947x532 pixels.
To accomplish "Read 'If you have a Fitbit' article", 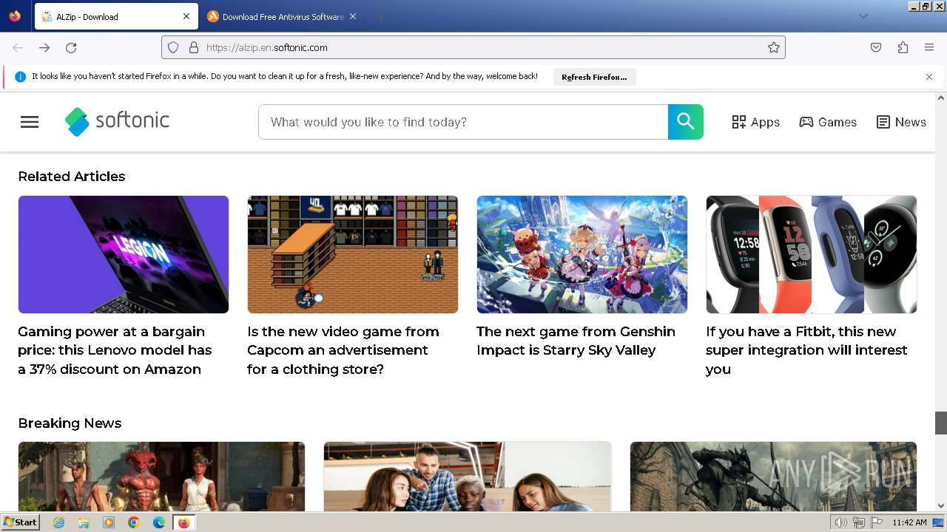I will coord(806,350).
